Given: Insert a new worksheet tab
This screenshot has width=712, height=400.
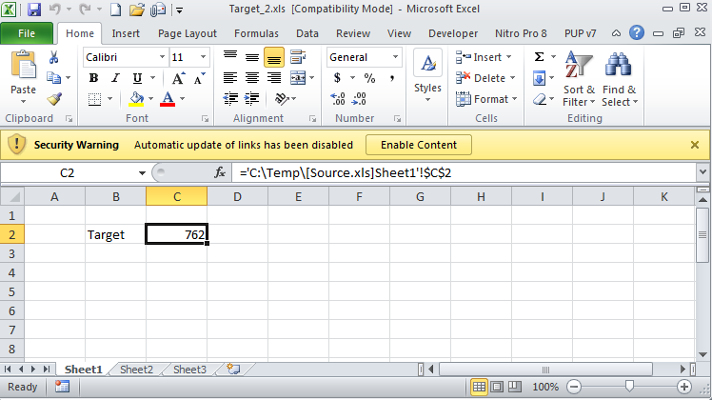Looking at the screenshot, I should pyautogui.click(x=234, y=369).
